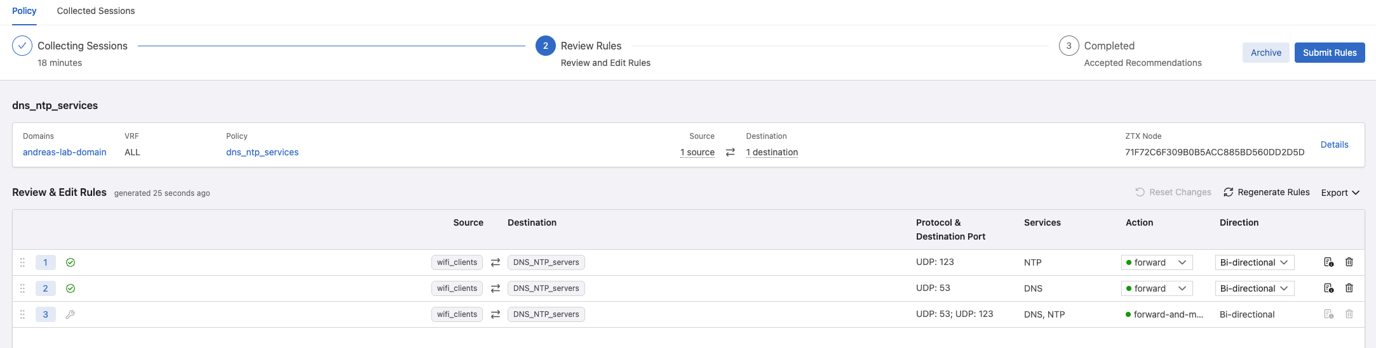Click the wifi_clients tag in rule 1
The width and height of the screenshot is (1376, 348).
pyautogui.click(x=457, y=262)
